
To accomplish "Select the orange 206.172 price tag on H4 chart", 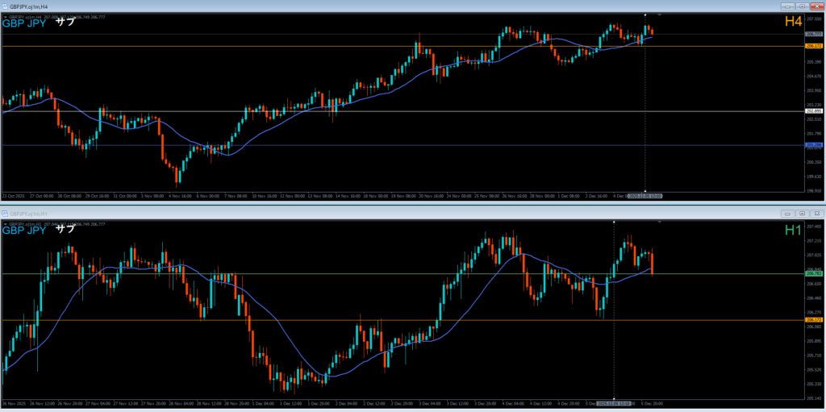I will [x=813, y=47].
